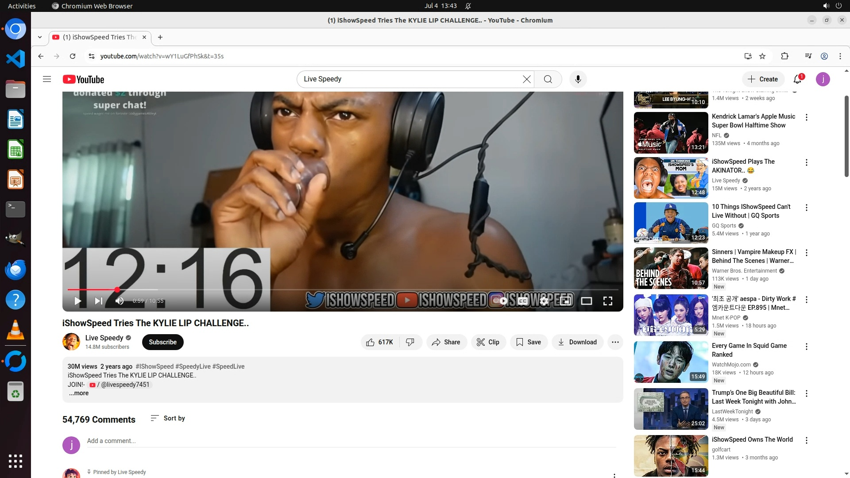Open Sort by comments dropdown

point(168,418)
